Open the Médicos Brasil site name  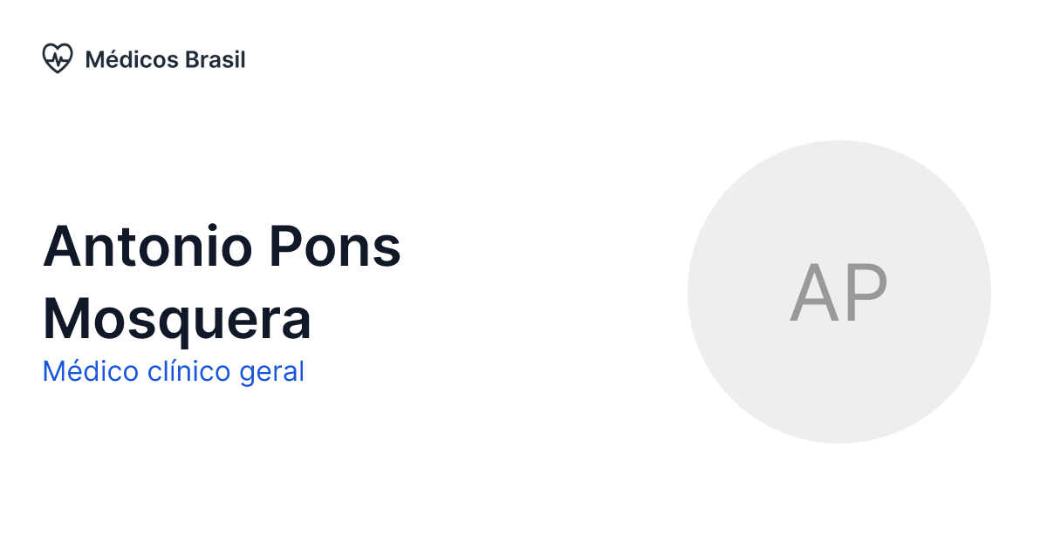(165, 60)
